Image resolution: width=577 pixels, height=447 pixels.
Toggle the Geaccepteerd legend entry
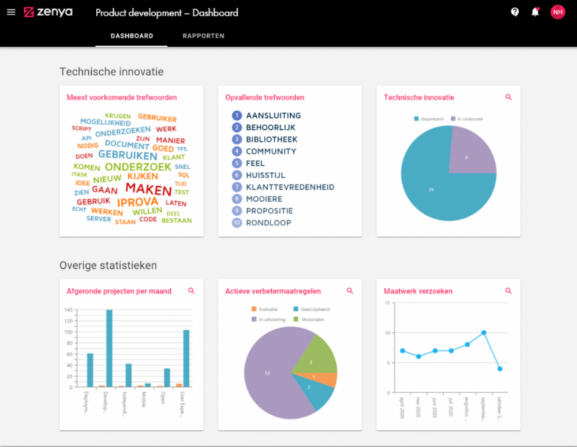coord(312,309)
